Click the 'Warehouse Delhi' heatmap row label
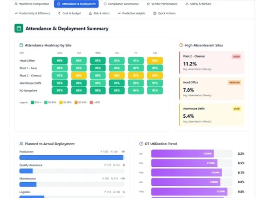Screen dimensions: 265x198 [30, 83]
